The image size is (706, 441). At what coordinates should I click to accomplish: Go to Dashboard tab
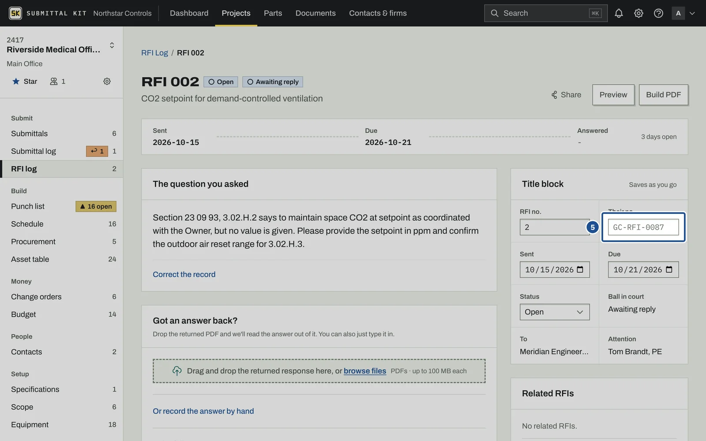pyautogui.click(x=189, y=13)
